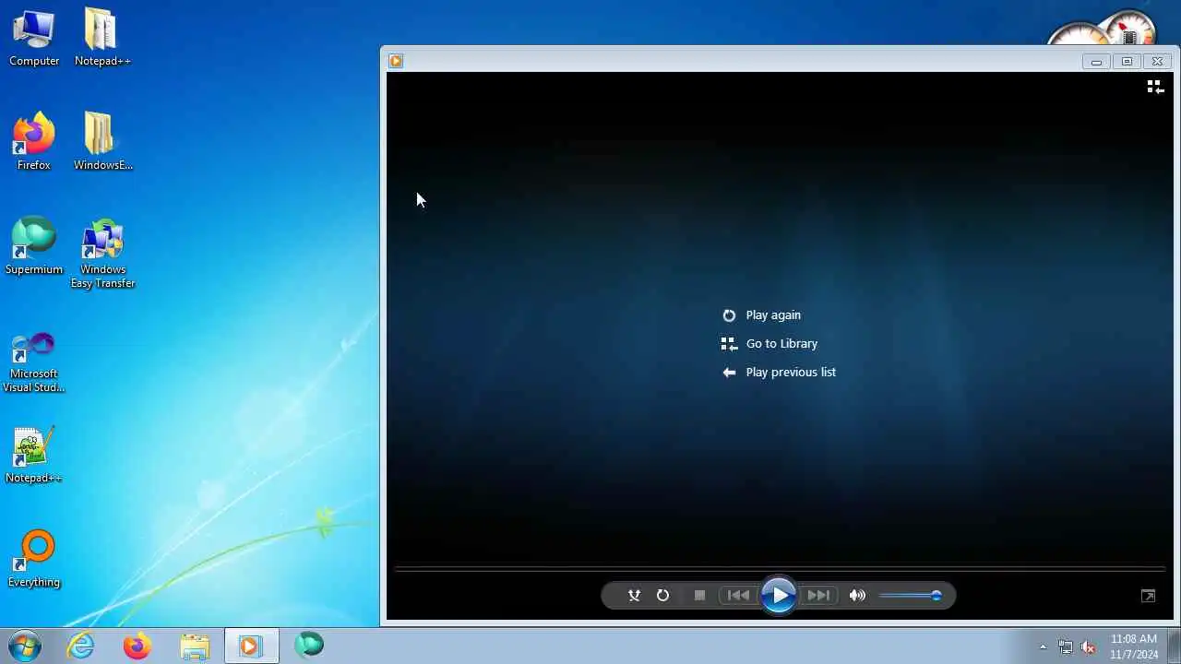1181x664 pixels.
Task: Minimize the Media Player window
Action: click(x=1096, y=62)
